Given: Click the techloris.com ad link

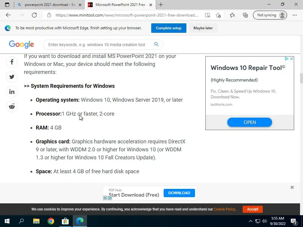Looking at the screenshot, I should tap(221, 104).
